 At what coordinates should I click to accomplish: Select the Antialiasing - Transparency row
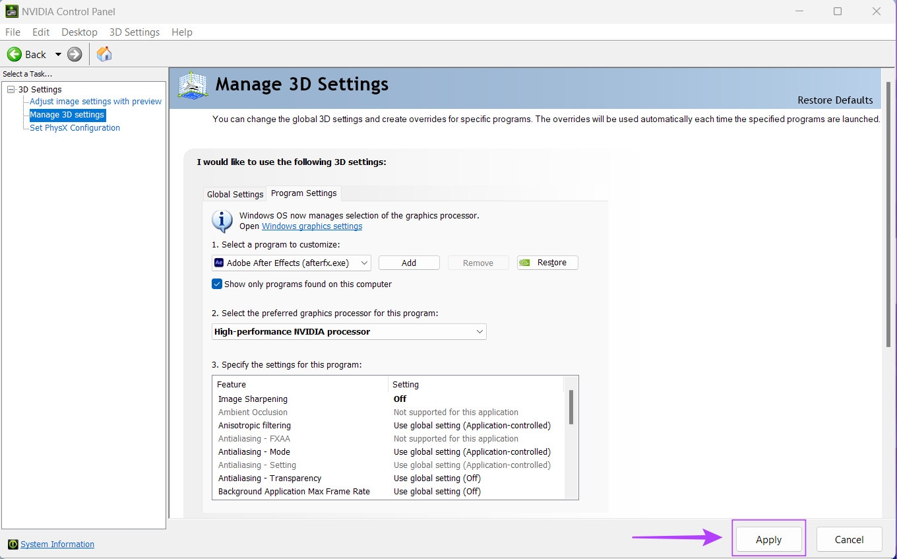(x=388, y=478)
